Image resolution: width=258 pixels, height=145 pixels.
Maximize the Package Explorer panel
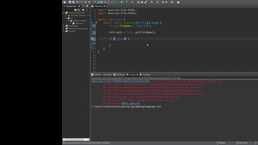click(x=87, y=6)
